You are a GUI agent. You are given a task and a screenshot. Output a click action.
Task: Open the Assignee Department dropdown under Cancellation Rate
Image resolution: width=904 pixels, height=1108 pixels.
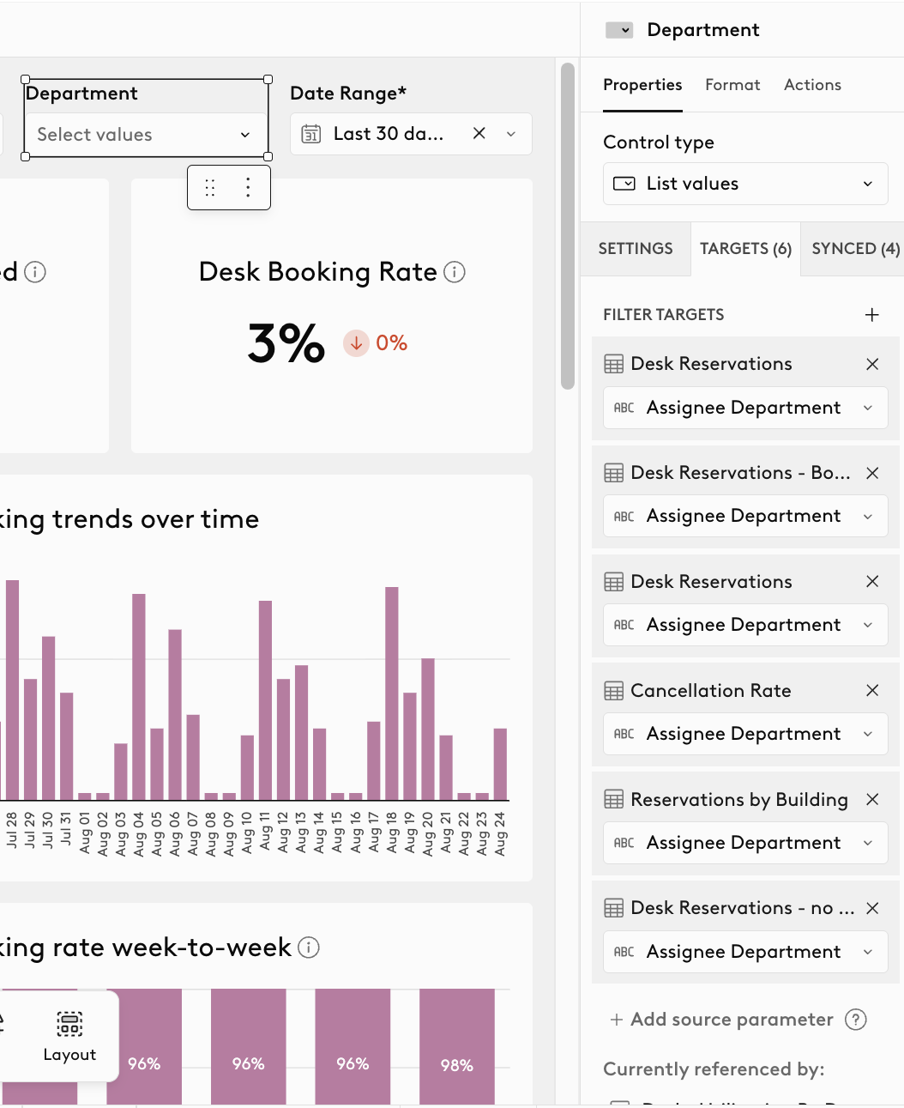(x=745, y=734)
